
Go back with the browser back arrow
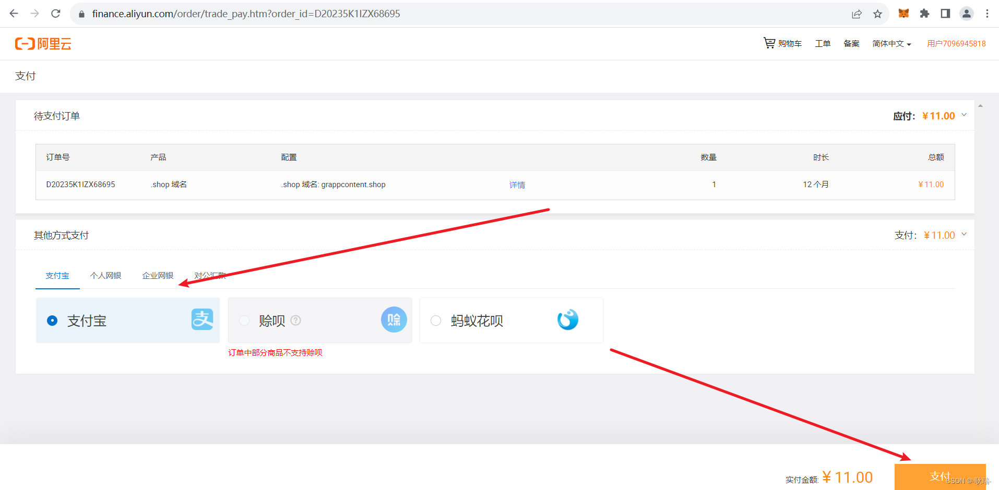pos(14,14)
